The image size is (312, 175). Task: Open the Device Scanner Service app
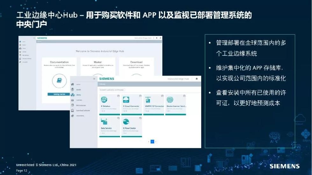click(x=170, y=100)
